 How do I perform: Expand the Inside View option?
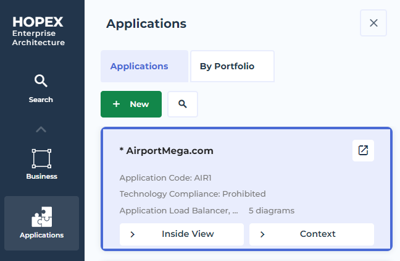(181, 234)
